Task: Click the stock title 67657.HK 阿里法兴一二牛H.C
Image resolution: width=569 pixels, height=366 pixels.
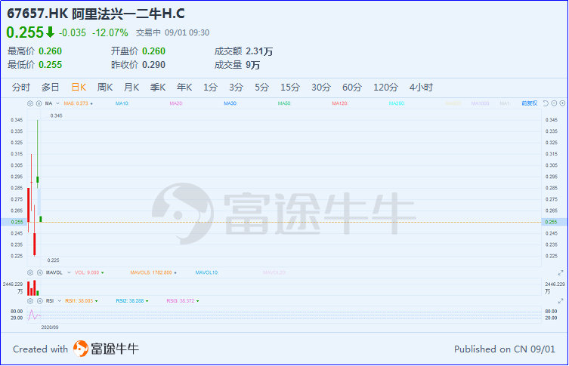Action: [x=96, y=14]
